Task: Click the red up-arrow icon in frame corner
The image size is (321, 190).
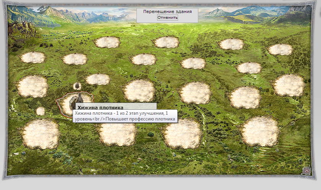Action: coord(306,171)
